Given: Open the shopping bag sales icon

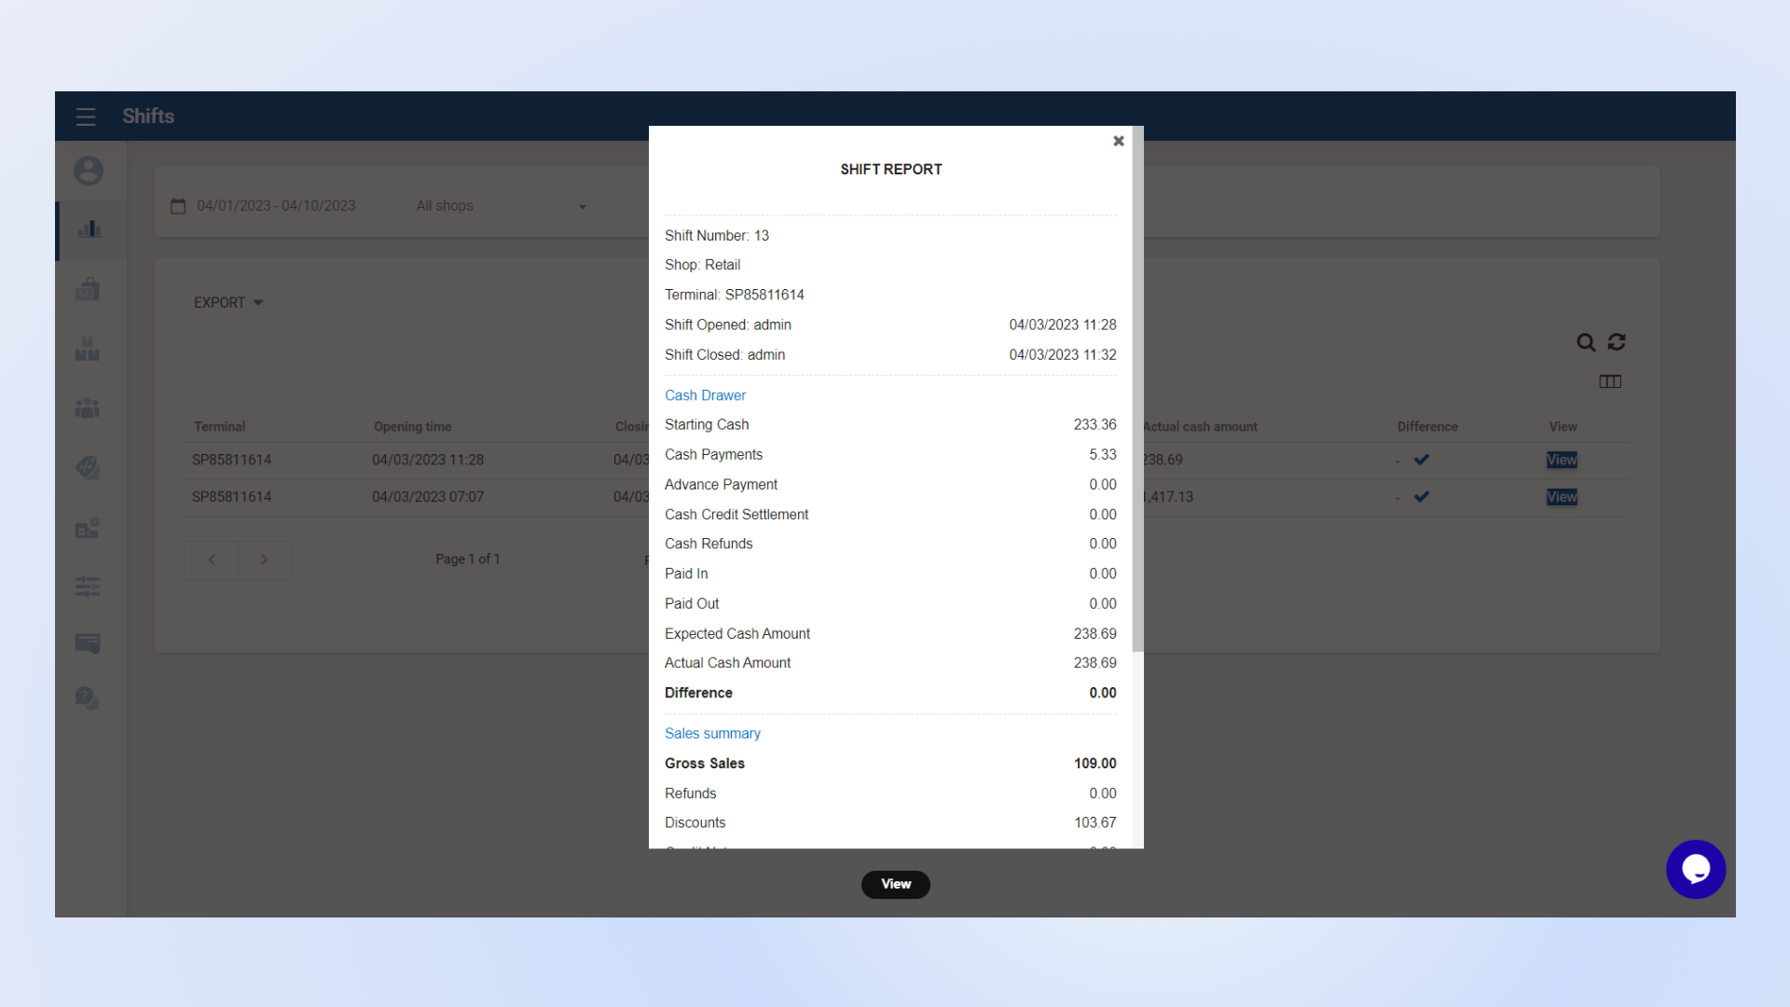Looking at the screenshot, I should tap(88, 289).
